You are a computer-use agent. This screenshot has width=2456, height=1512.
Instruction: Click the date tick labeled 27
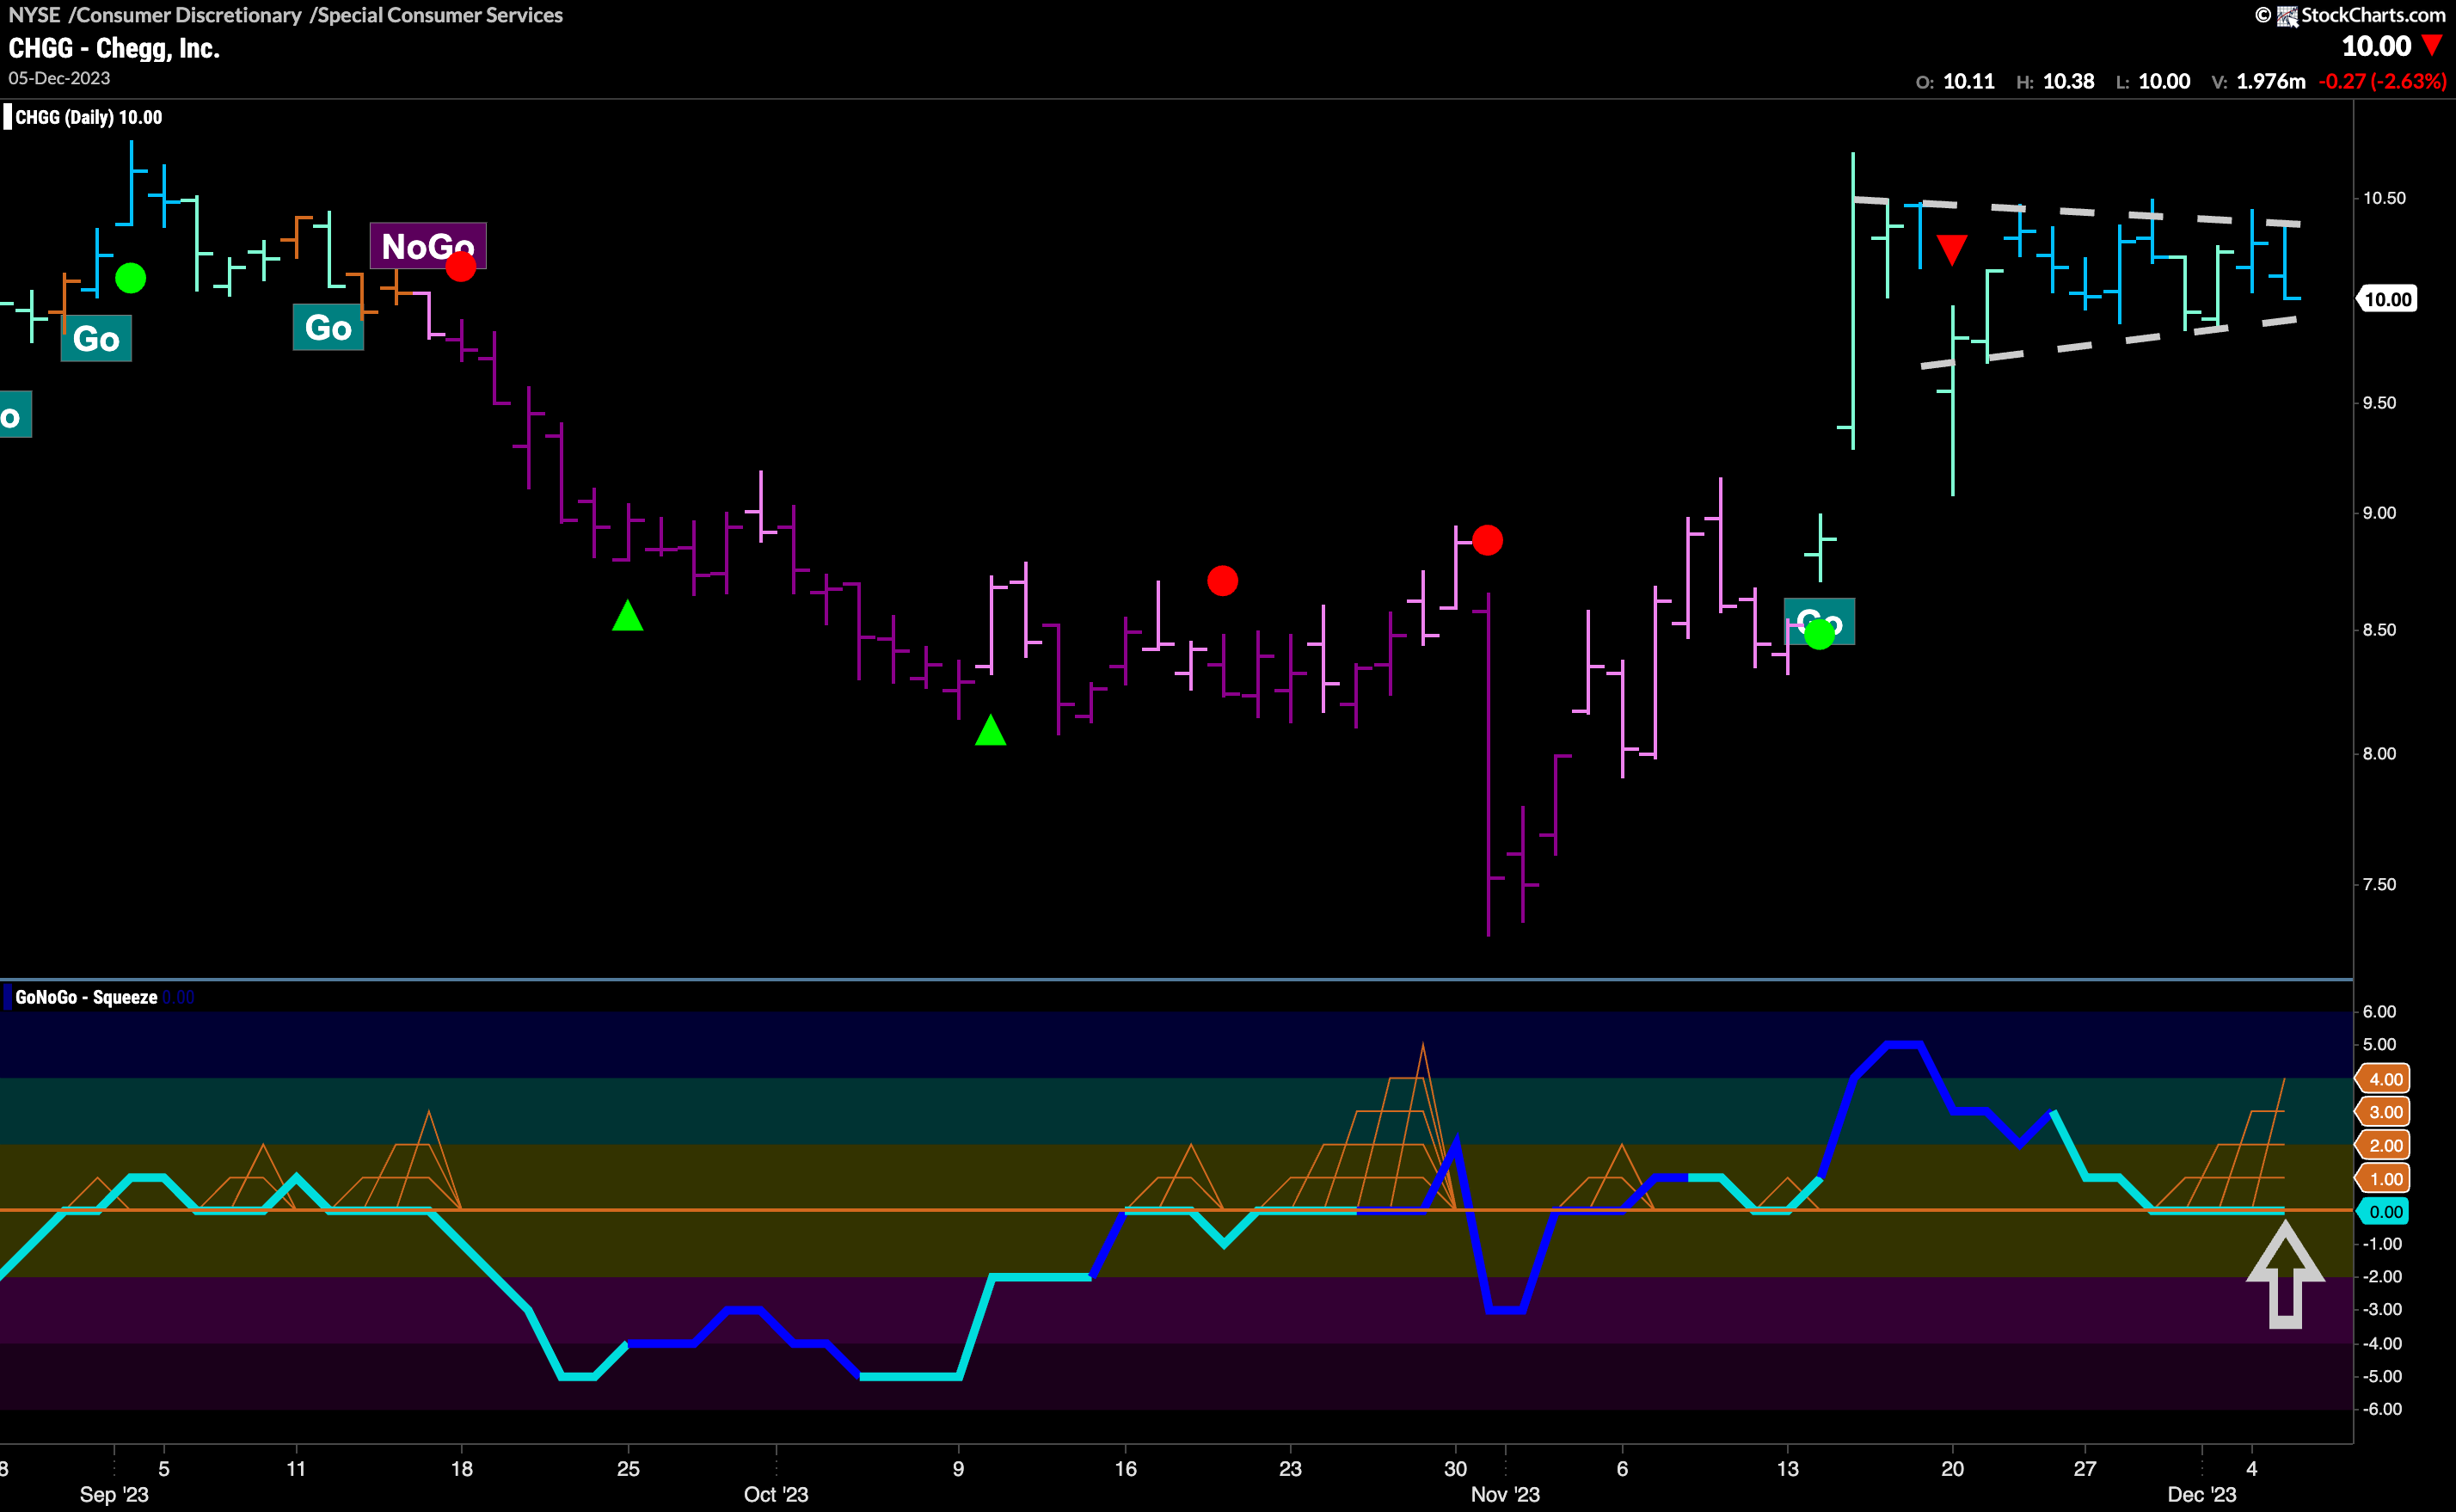tap(2085, 1468)
